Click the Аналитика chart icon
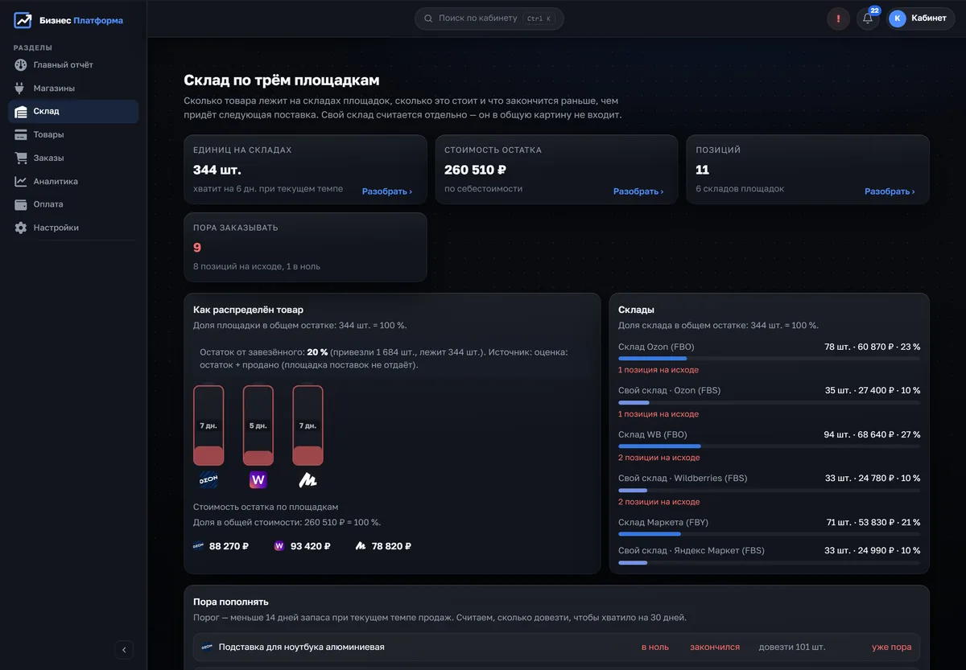The height and width of the screenshot is (670, 966). 21,182
